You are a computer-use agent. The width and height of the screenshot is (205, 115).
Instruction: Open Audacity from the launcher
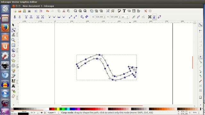5,84
